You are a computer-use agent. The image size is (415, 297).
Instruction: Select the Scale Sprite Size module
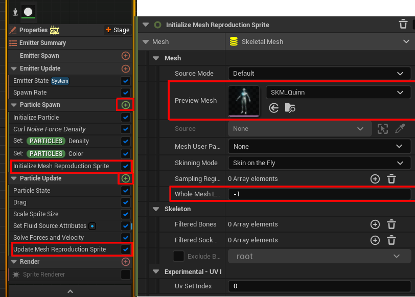tap(71, 214)
